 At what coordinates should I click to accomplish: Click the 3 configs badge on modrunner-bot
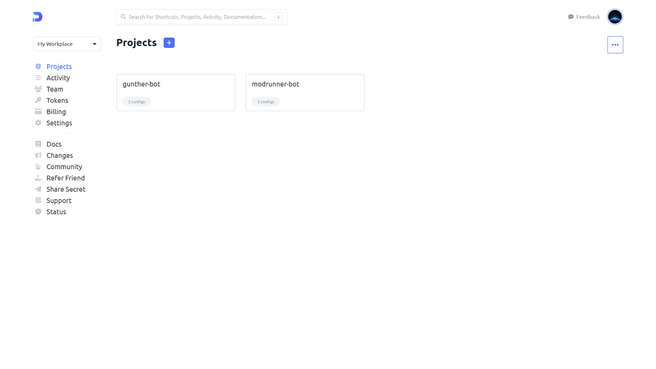[265, 101]
